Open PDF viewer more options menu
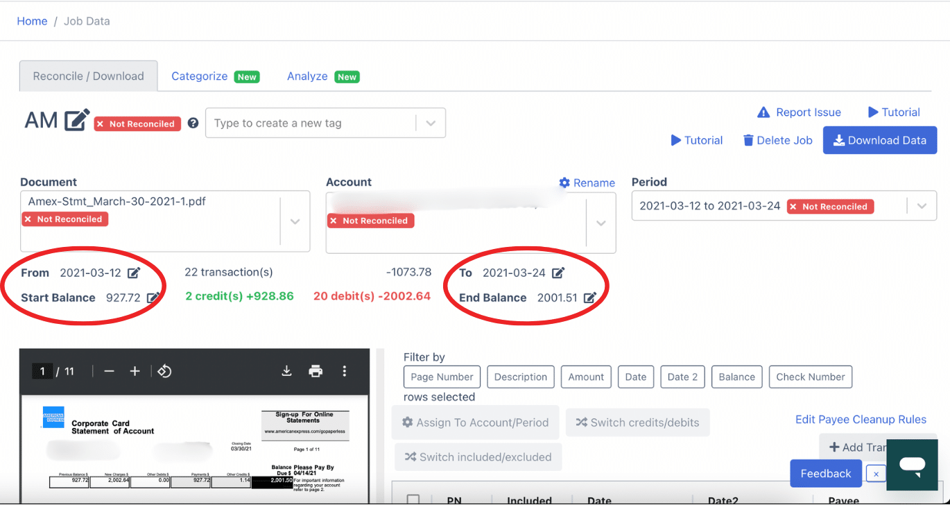The width and height of the screenshot is (950, 505). click(x=345, y=371)
